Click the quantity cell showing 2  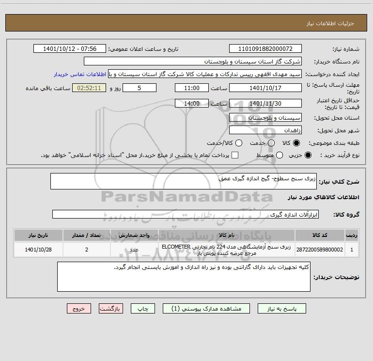[87, 250]
